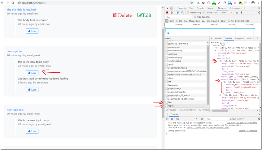This screenshot has height=150, width=262.
Task: Open DevTools three-dot menu
Action: [255, 8]
